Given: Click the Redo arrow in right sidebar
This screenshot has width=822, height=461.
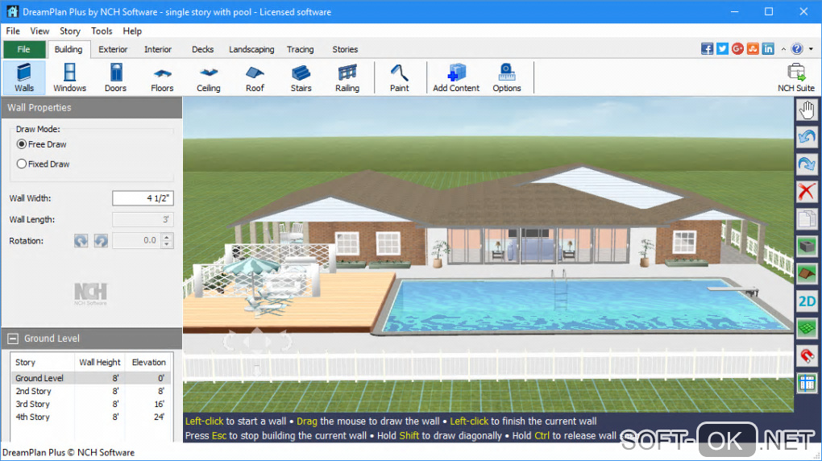Looking at the screenshot, I should click(x=807, y=164).
